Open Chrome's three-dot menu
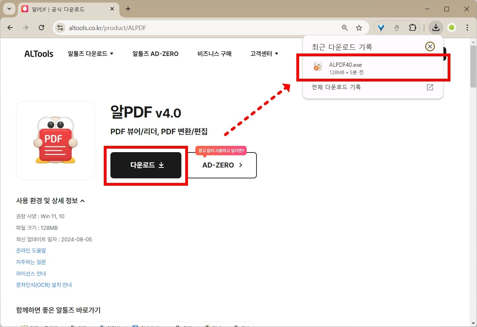The image size is (477, 327). pyautogui.click(x=467, y=27)
